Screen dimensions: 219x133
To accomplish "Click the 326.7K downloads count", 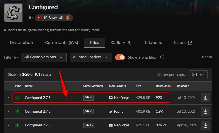I will (161, 125).
